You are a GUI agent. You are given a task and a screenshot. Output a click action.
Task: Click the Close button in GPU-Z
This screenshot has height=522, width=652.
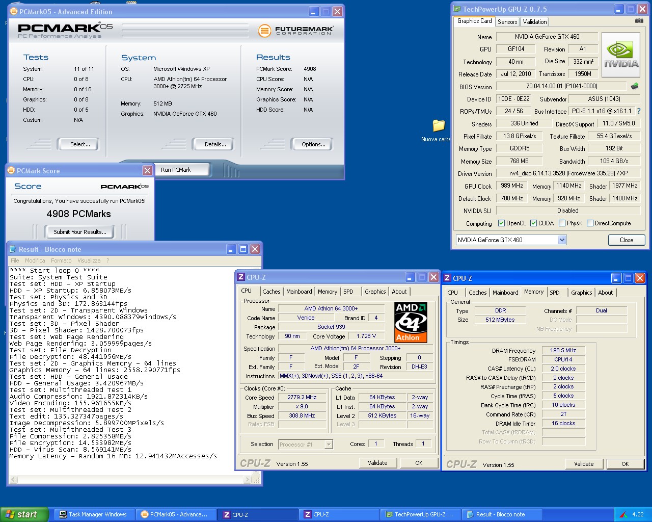tap(627, 240)
